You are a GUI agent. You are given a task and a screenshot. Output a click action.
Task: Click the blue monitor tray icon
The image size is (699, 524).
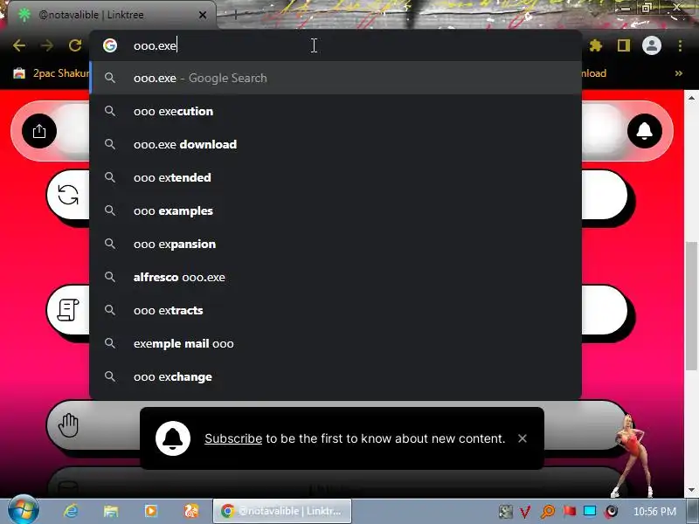click(590, 511)
